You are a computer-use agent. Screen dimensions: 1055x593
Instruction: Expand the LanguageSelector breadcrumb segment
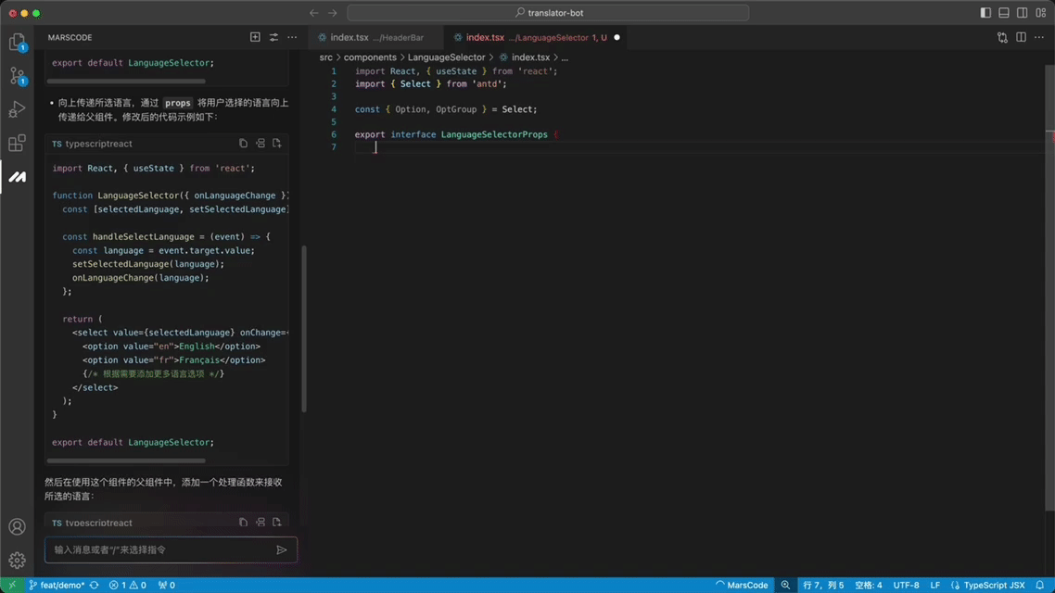click(446, 57)
